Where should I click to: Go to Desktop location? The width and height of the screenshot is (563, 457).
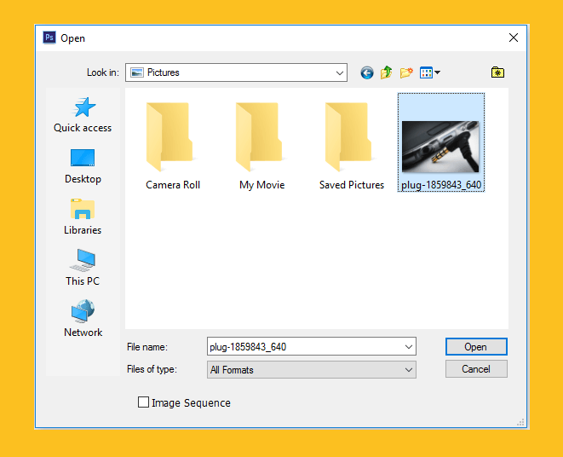(x=83, y=166)
